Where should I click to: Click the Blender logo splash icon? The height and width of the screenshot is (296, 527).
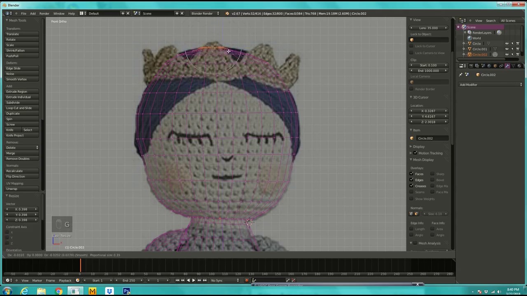227,13
